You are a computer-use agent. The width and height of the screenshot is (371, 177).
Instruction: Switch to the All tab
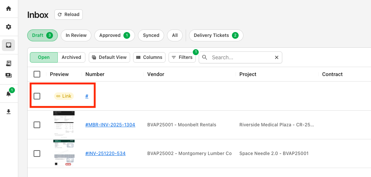(x=175, y=35)
